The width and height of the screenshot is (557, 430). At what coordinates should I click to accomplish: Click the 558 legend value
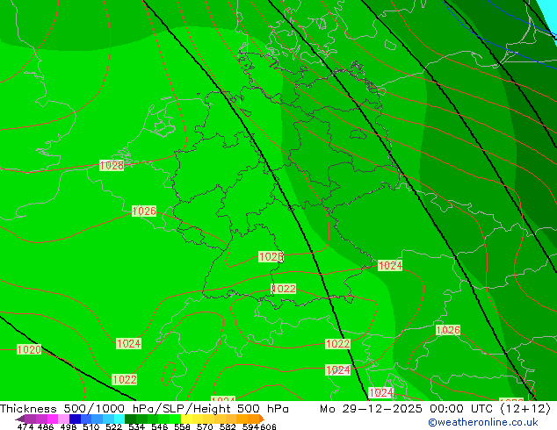click(182, 426)
